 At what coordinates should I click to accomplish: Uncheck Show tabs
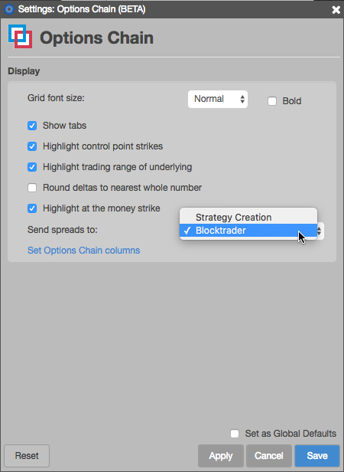pos(32,126)
